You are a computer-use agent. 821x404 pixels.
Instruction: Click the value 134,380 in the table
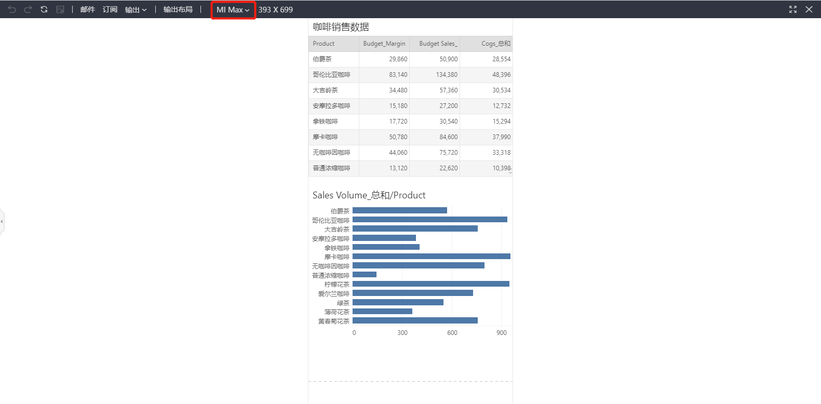click(x=447, y=75)
